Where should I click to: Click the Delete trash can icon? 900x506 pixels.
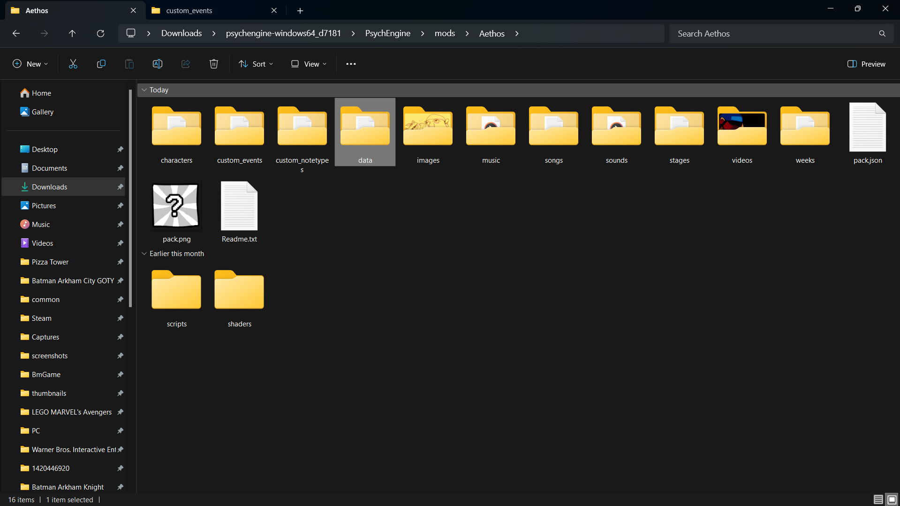click(x=214, y=64)
